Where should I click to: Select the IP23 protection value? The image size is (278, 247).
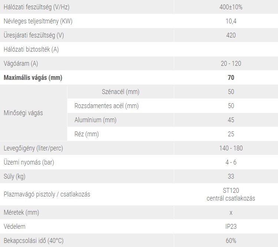point(231,226)
